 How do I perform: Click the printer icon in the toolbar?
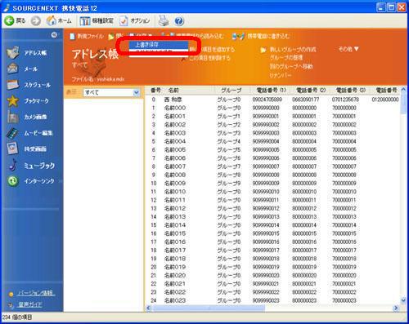coord(164,20)
